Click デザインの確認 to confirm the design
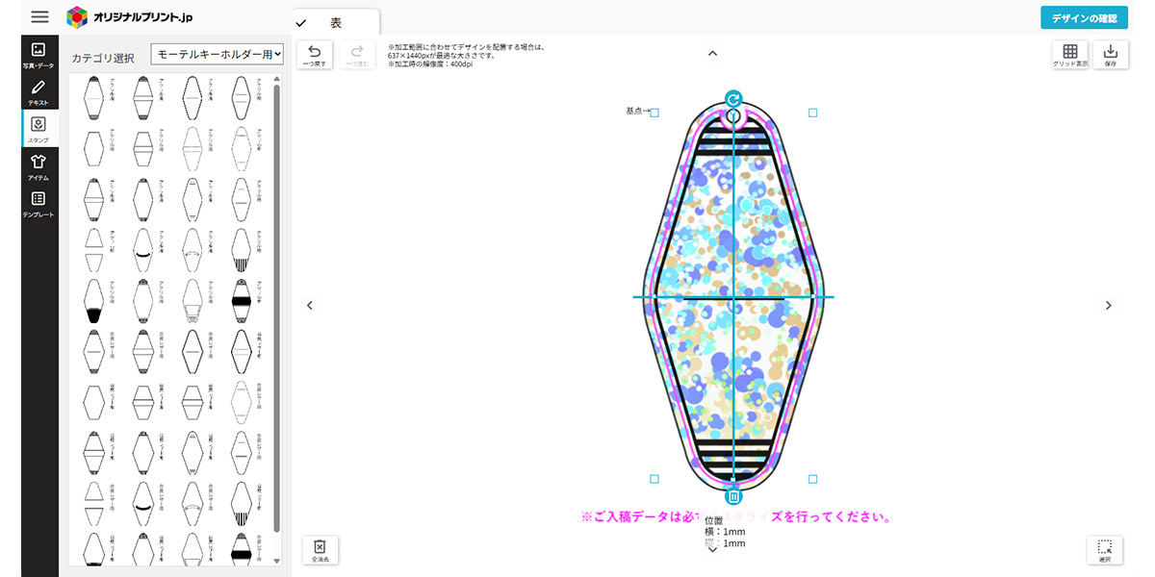This screenshot has width=1155, height=577. click(x=1084, y=18)
